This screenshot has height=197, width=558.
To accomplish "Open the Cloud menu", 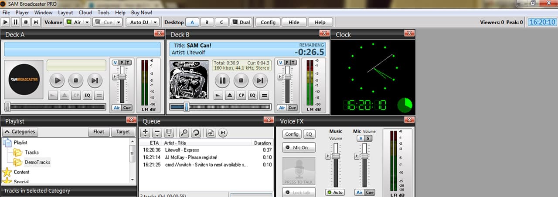I will click(x=85, y=13).
